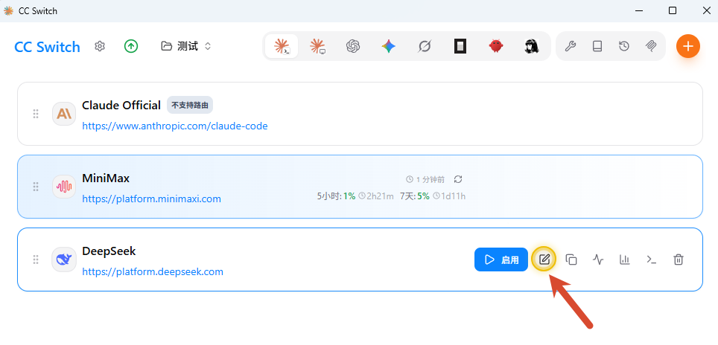Open the anthropic.com claude-code link
Viewport: 718px width, 345px height.
pos(175,126)
